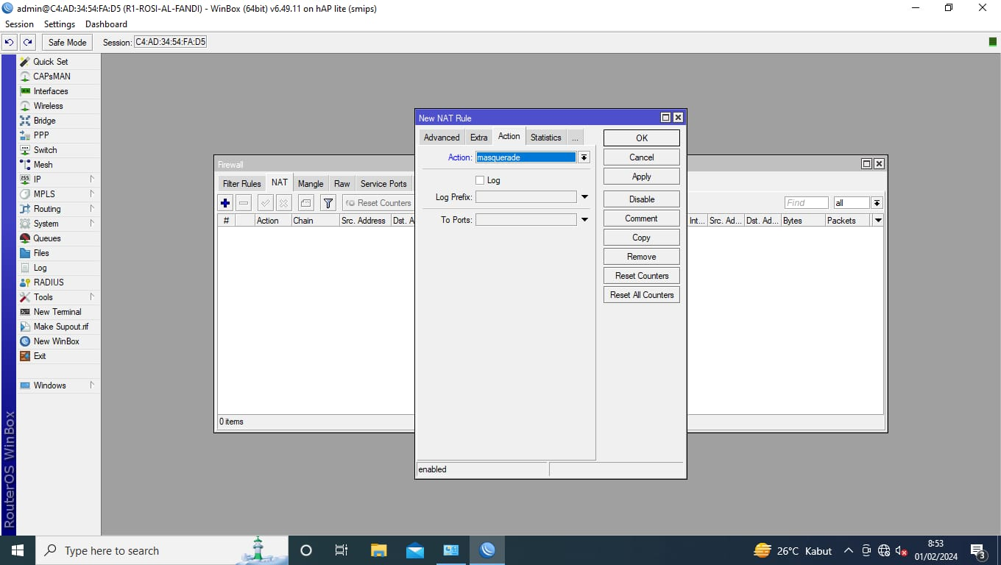Open the Settings menu
Screen dimensions: 1001x565
pyautogui.click(x=60, y=24)
